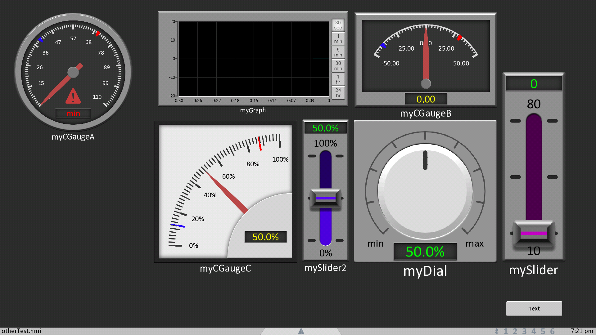Switch graph to 30 min range

point(338,66)
